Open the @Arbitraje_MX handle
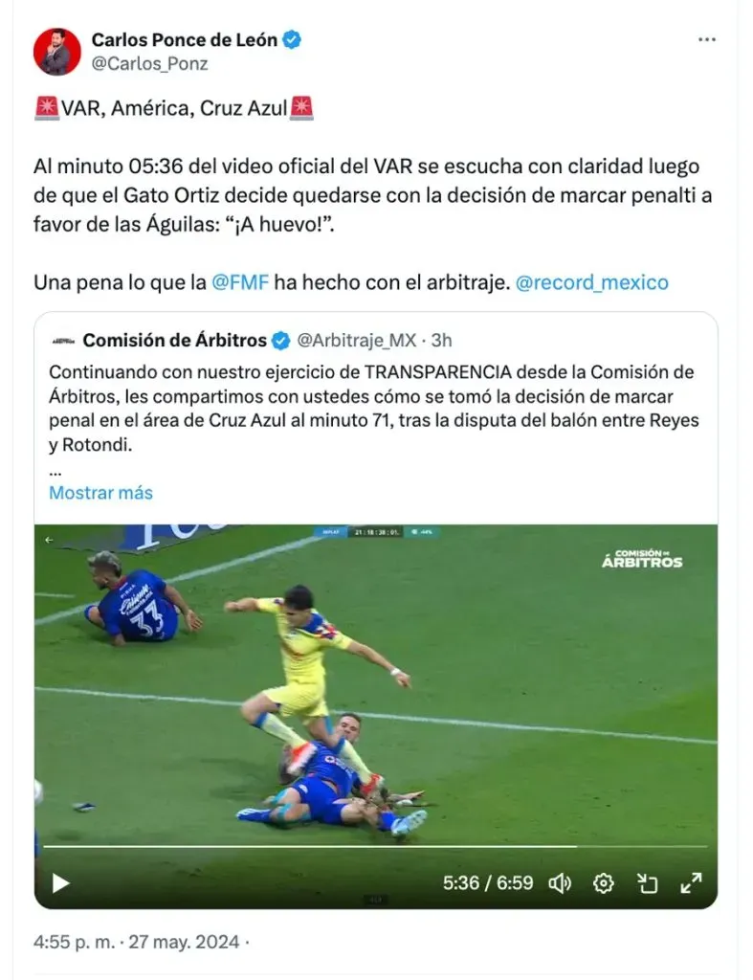The height and width of the screenshot is (980, 753). [356, 340]
